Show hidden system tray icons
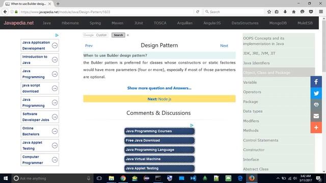Image resolution: width=326 pixels, height=183 pixels. click(x=278, y=178)
